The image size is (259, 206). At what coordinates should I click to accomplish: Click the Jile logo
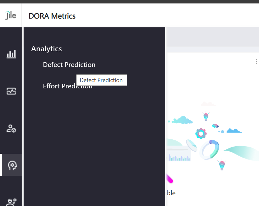[x=11, y=15]
